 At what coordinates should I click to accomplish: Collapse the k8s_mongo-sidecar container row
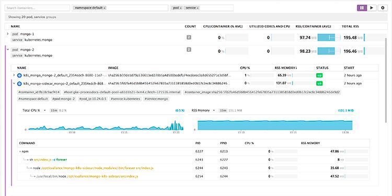[14, 83]
